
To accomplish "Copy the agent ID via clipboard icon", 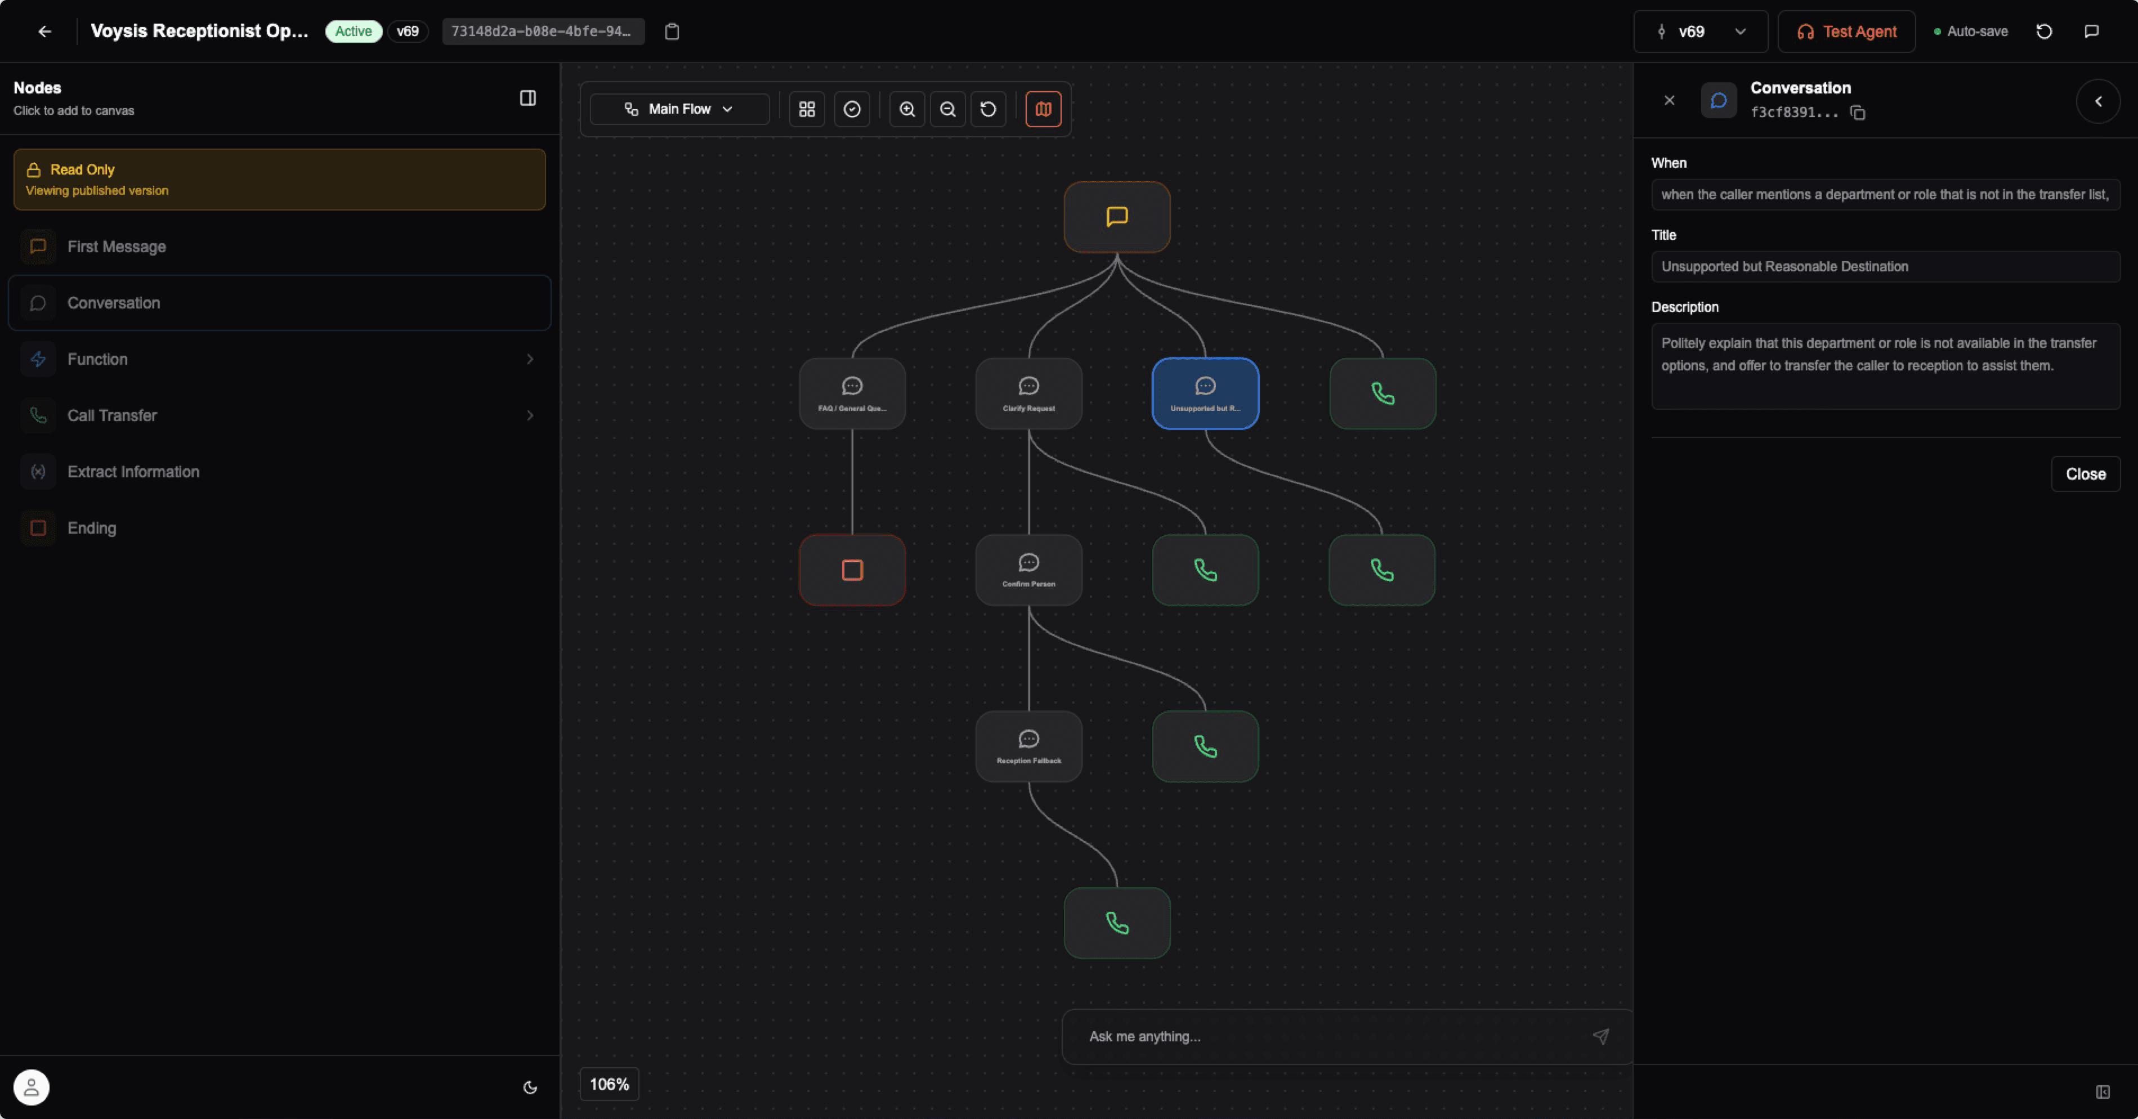I will [672, 32].
